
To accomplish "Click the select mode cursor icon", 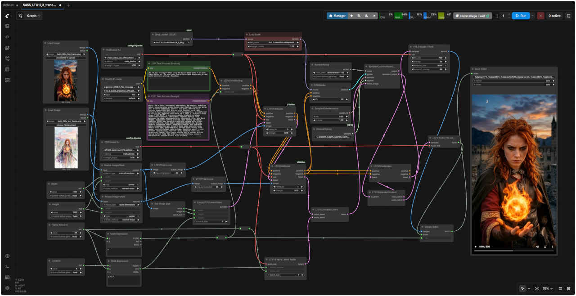I will (x=522, y=288).
